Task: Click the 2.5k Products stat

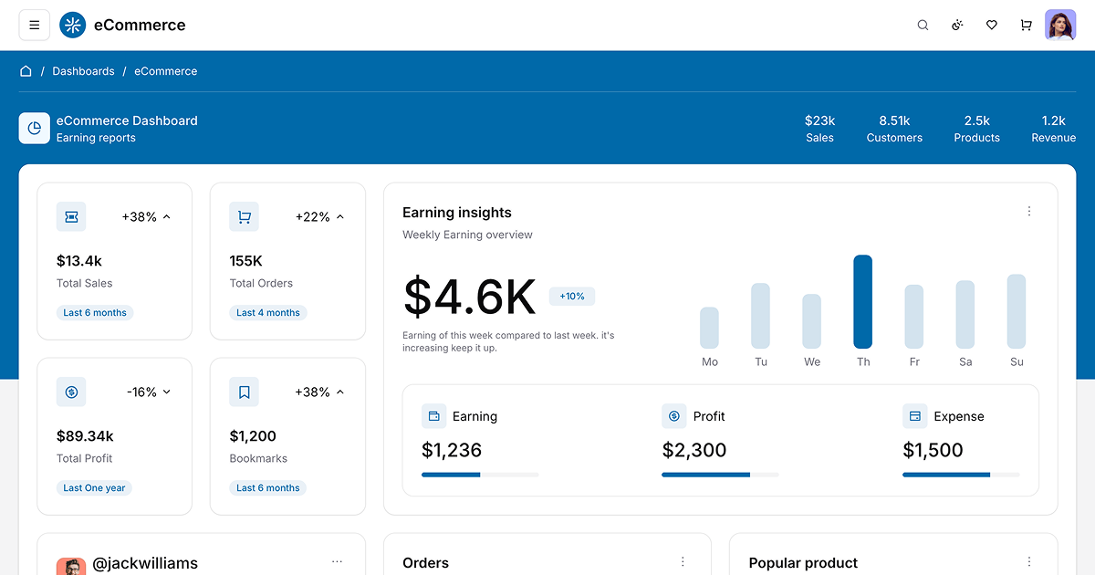Action: point(976,129)
